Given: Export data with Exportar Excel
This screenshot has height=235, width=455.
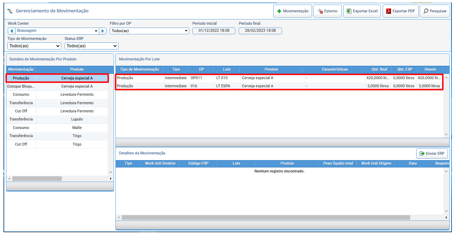Looking at the screenshot, I should coord(362,11).
